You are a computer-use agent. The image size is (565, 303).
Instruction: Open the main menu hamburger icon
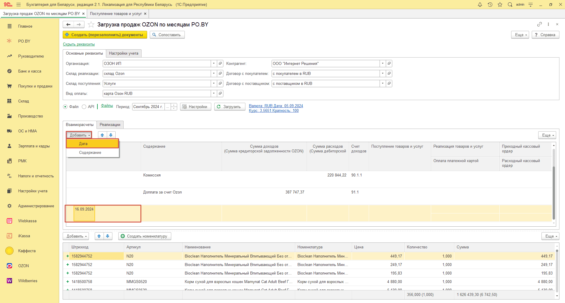click(x=19, y=4)
